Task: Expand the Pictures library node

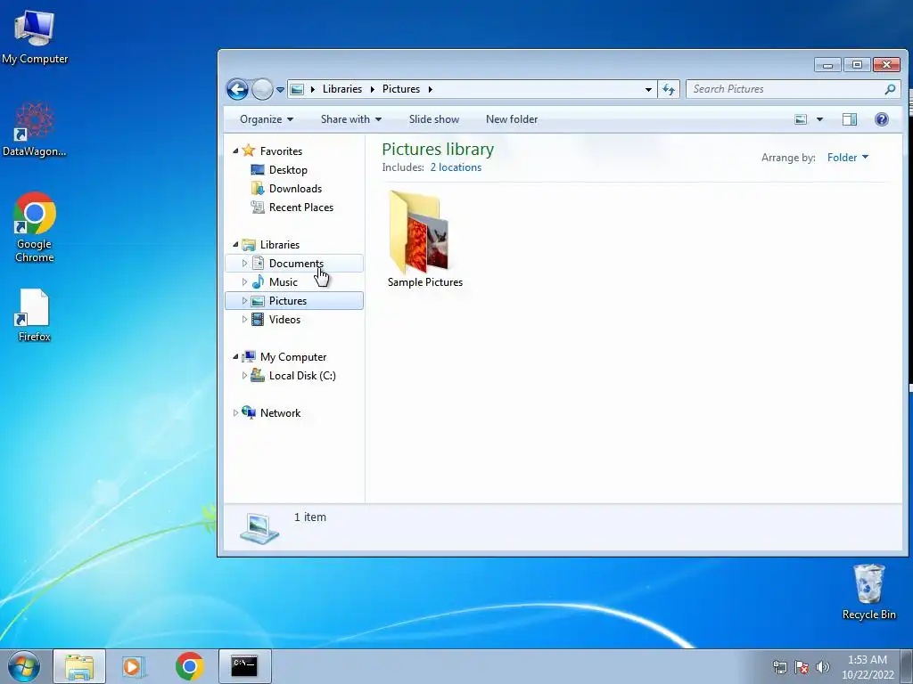Action: (244, 301)
